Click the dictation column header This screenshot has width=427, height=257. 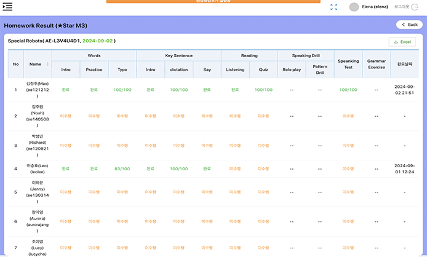pyautogui.click(x=178, y=70)
